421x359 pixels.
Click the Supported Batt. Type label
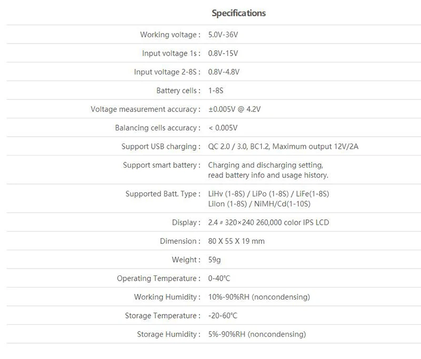click(x=163, y=194)
